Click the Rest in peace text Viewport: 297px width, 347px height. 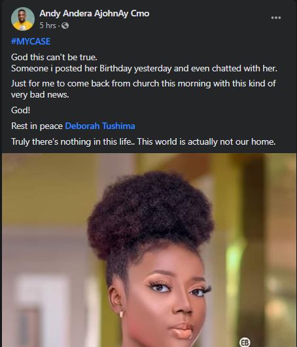pyautogui.click(x=37, y=126)
